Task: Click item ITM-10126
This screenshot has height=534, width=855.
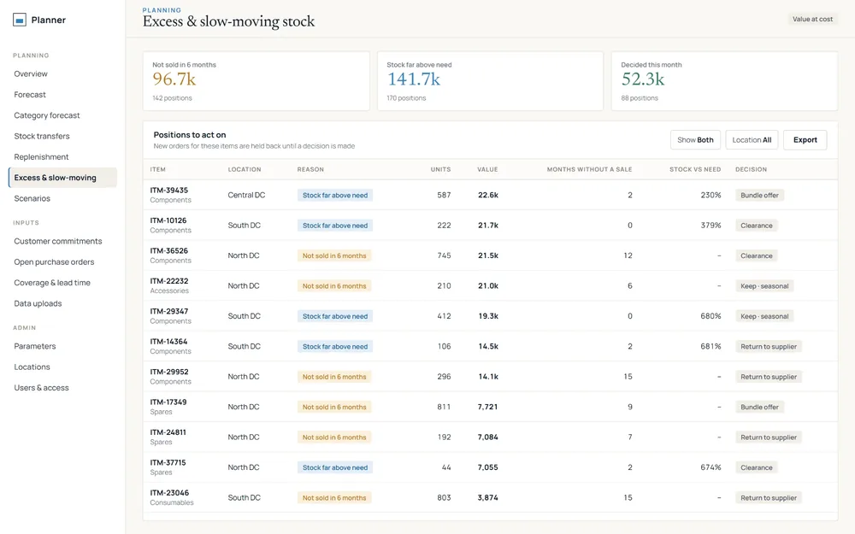Action: click(168, 220)
